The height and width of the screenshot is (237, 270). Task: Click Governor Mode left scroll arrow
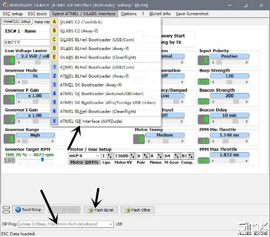19,82
